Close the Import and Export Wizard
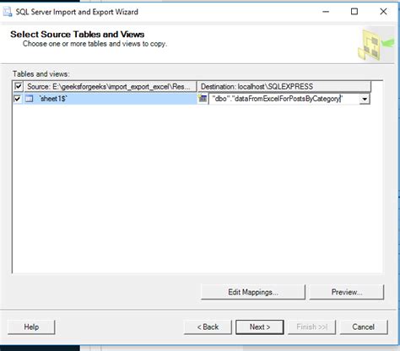The image size is (400, 351). click(383, 12)
